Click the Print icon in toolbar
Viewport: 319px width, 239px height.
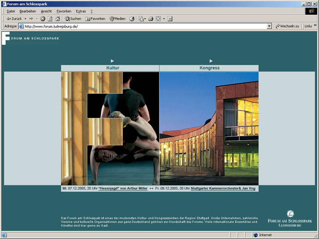pyautogui.click(x=151, y=19)
